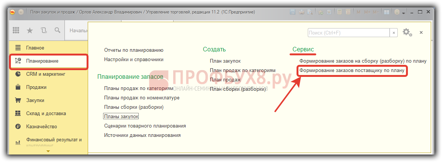Viewport: 442px width, 162px height.
Task: Click the print icon in title bar
Action: point(302,12)
